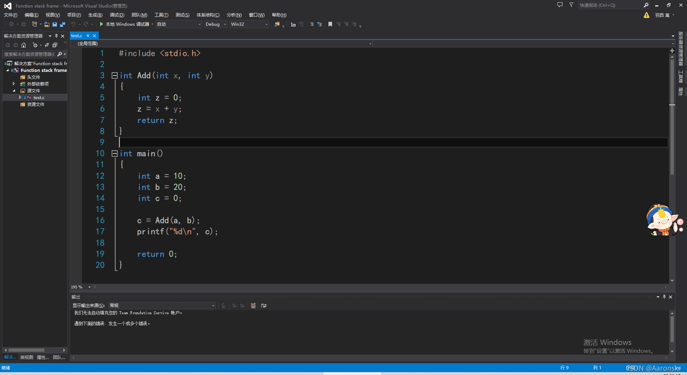The width and height of the screenshot is (687, 375).
Task: Collapse the Add function code block
Action: pos(114,76)
